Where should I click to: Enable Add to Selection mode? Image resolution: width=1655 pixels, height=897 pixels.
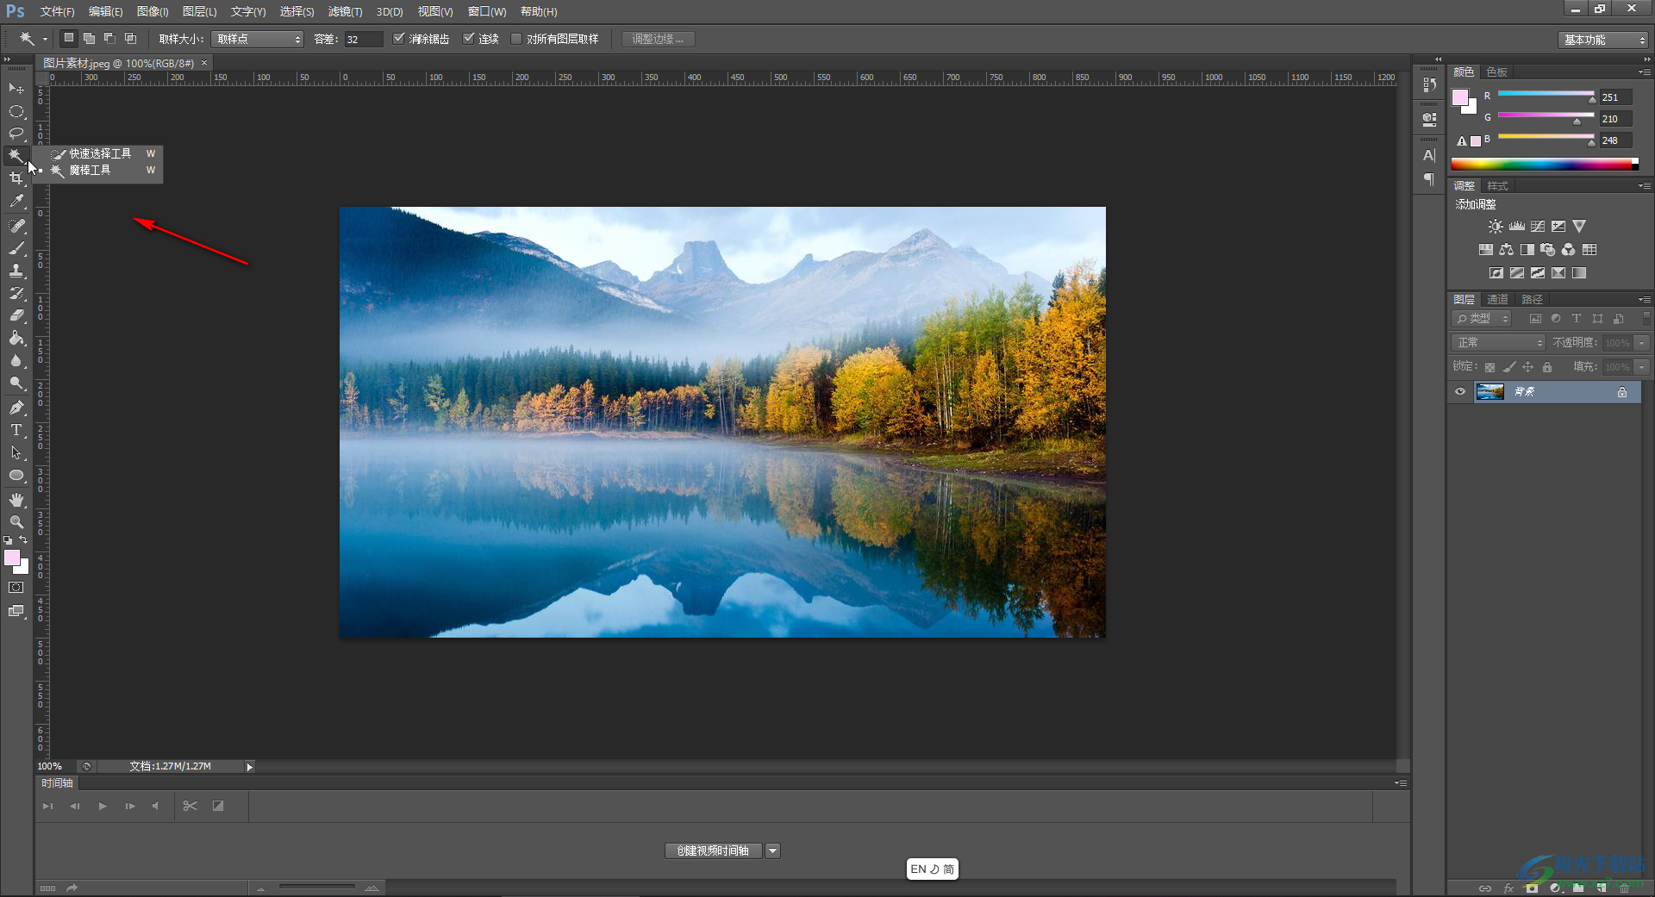point(89,39)
